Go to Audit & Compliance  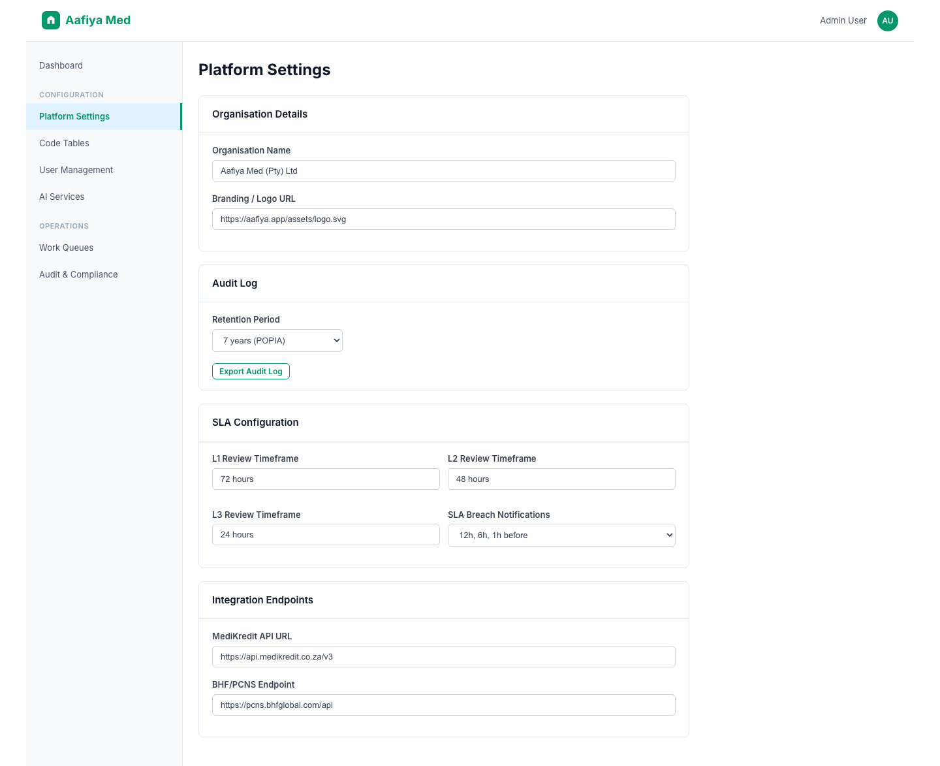pos(104,274)
